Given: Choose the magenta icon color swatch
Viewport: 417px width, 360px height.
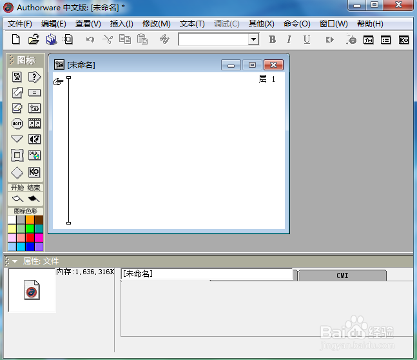Looking at the screenshot, I should tap(39, 238).
